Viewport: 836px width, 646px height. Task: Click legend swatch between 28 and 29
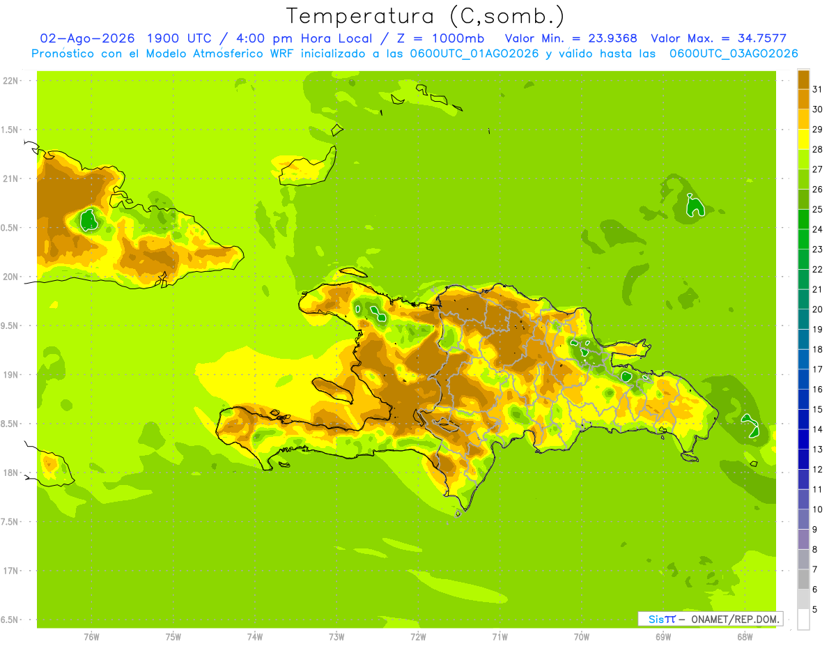point(803,139)
